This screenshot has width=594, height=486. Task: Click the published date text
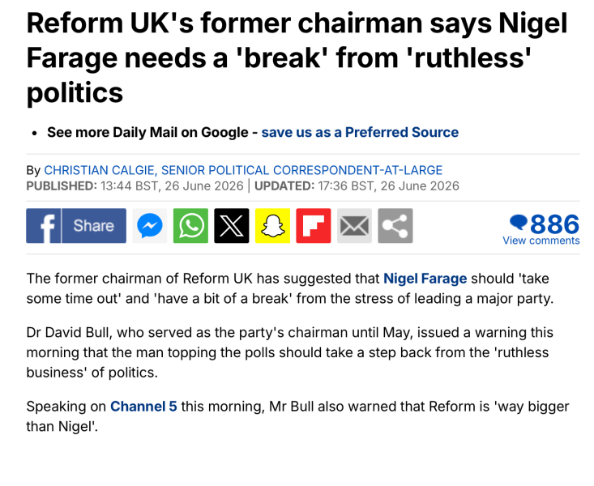[x=135, y=186]
